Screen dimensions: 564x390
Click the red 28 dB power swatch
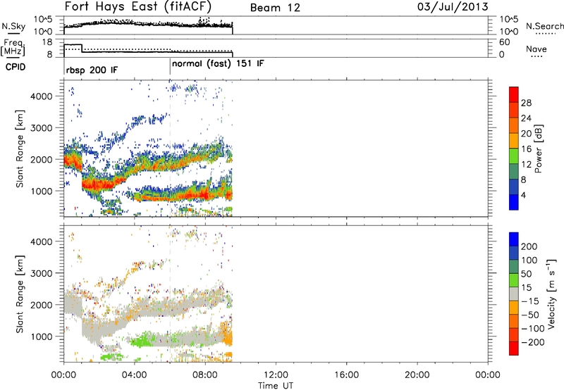(514, 94)
